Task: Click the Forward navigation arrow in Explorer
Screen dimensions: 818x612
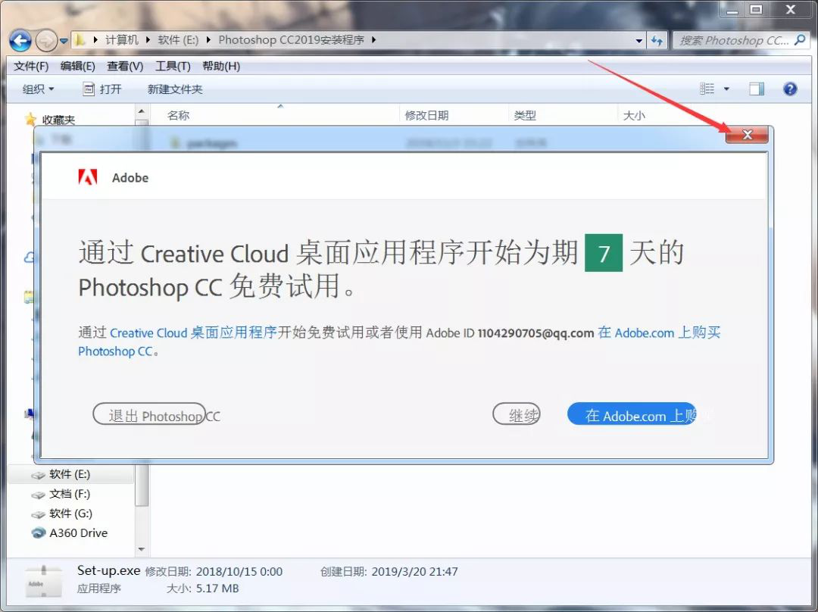Action: [x=46, y=40]
